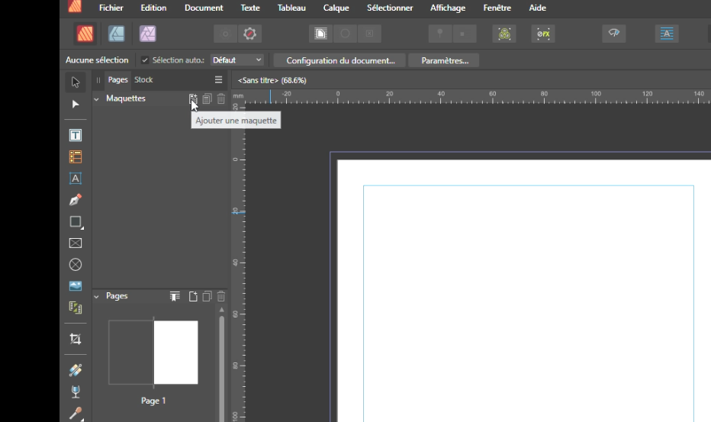The image size is (711, 422).
Task: Select the Artistic Text tool
Action: (76, 179)
